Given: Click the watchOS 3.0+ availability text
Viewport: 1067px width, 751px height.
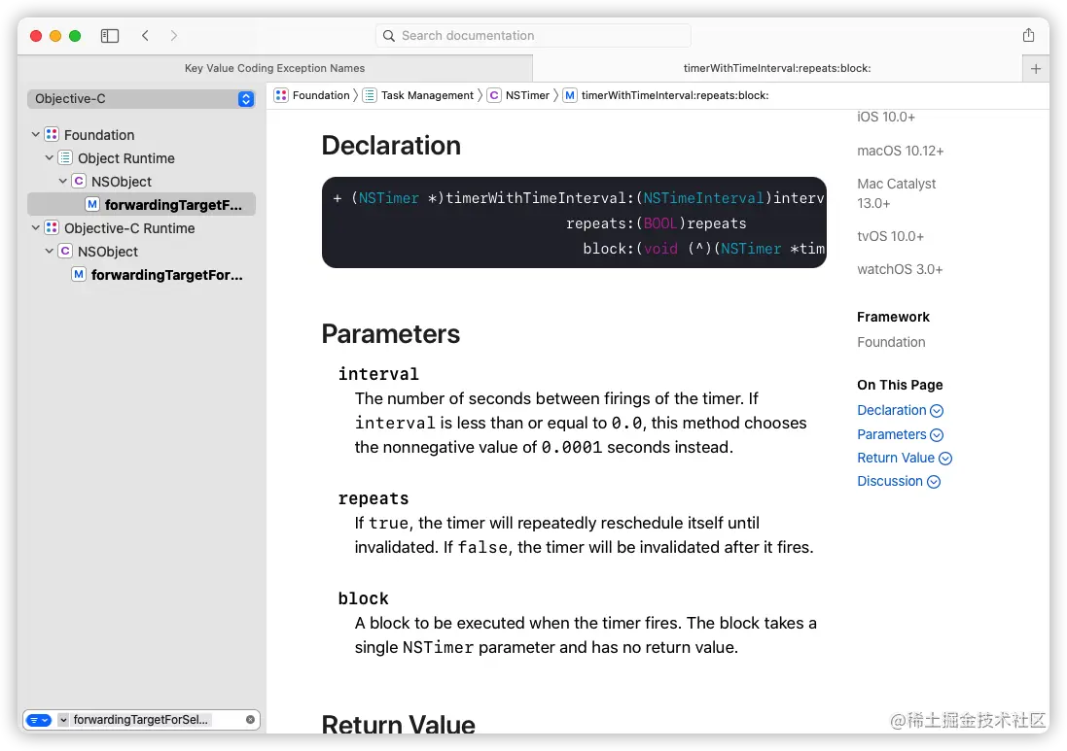Looking at the screenshot, I should point(900,270).
